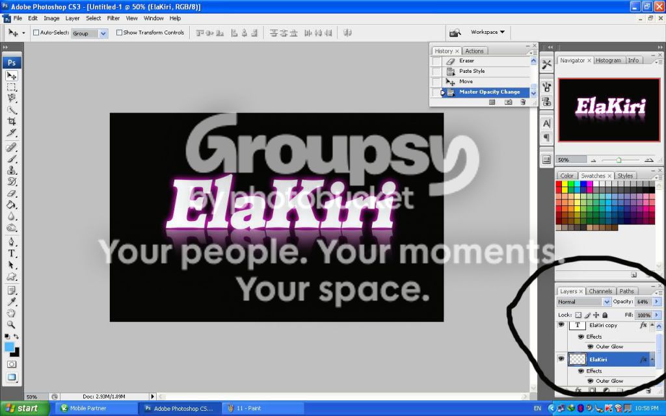Swap foreground and background colors
This screenshot has height=416, width=666.
tap(16, 337)
